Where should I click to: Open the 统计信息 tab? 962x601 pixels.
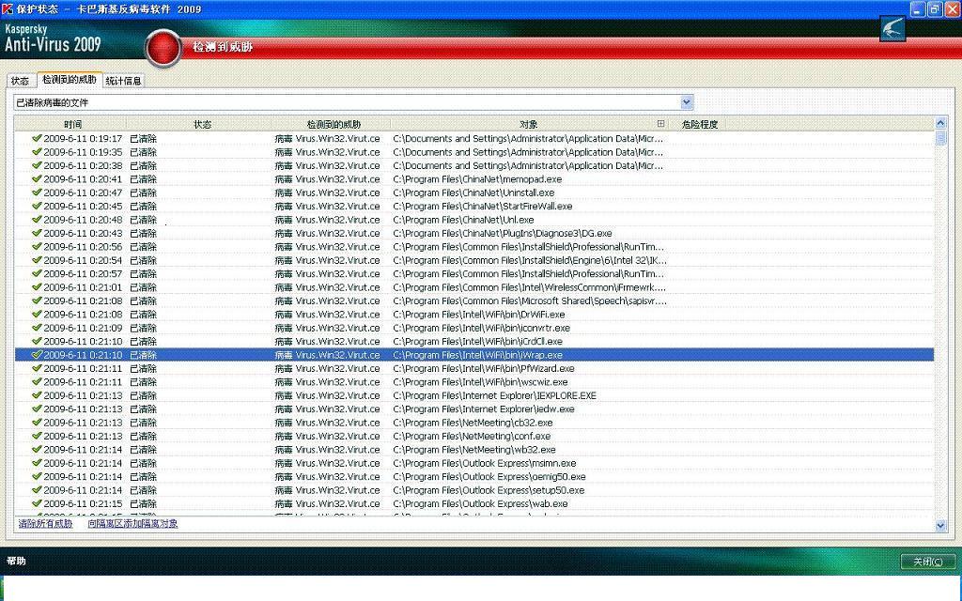(123, 81)
